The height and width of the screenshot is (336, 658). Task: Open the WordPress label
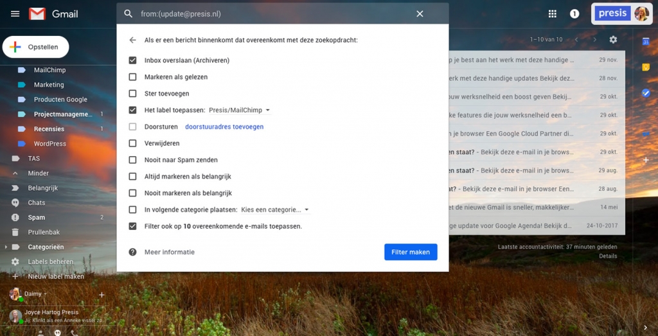(50, 143)
